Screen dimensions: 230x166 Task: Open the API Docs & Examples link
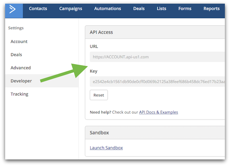pyautogui.click(x=158, y=112)
